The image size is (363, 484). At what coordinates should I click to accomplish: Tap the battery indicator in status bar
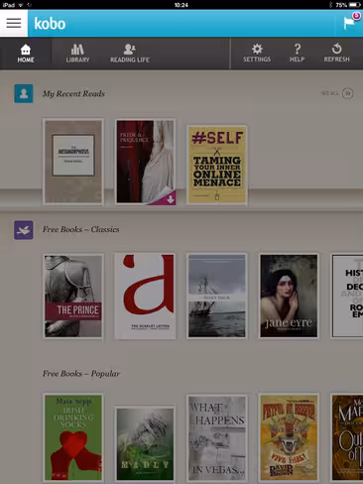(x=355, y=5)
